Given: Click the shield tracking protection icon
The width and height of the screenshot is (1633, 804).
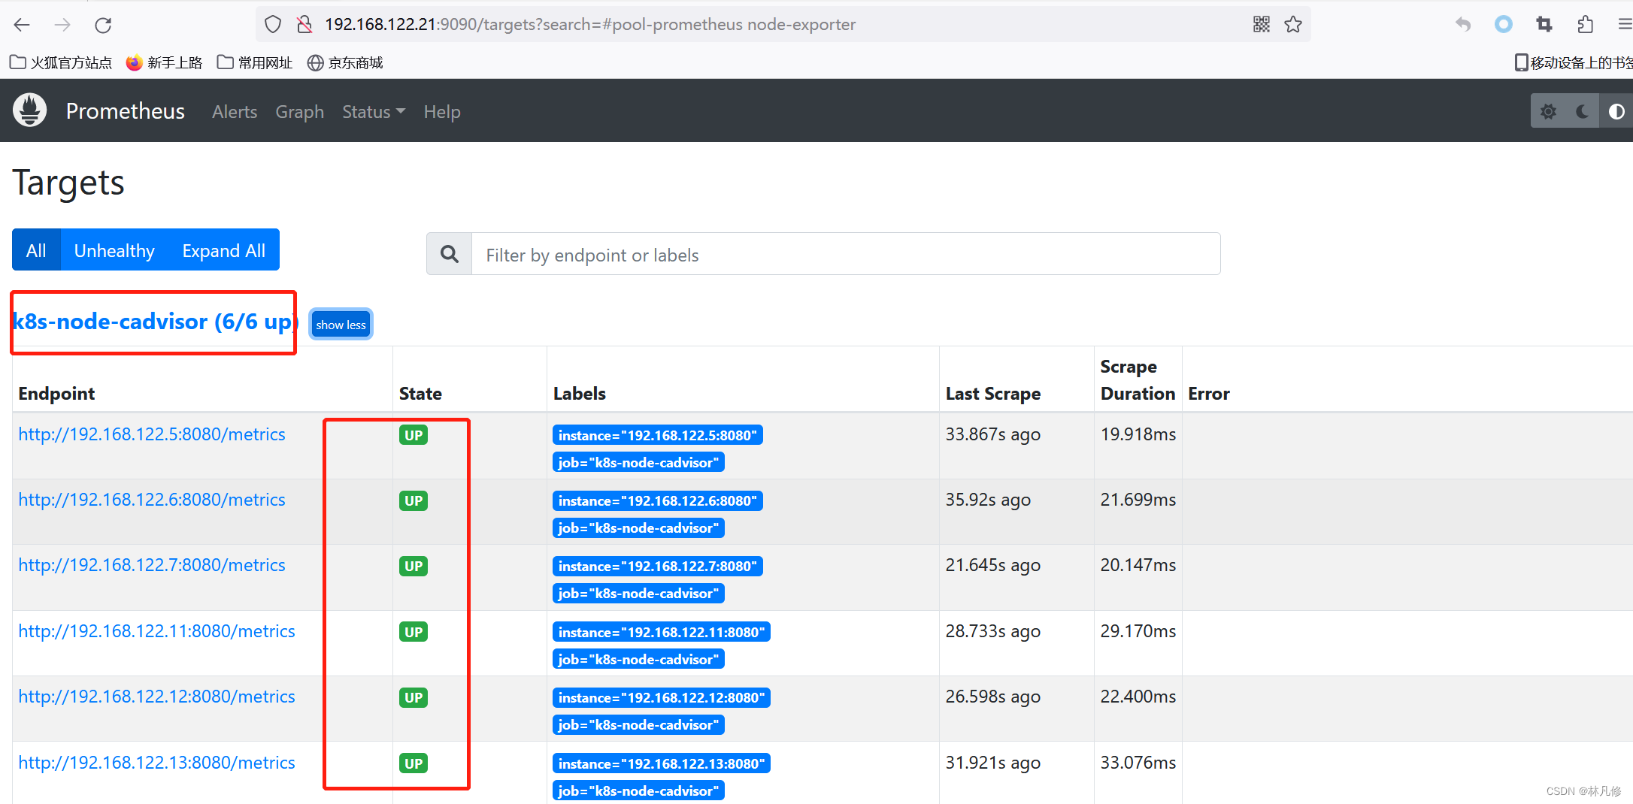Looking at the screenshot, I should pyautogui.click(x=273, y=25).
